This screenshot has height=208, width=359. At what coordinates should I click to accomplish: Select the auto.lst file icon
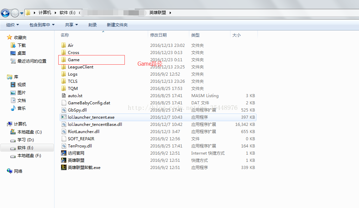pos(64,96)
